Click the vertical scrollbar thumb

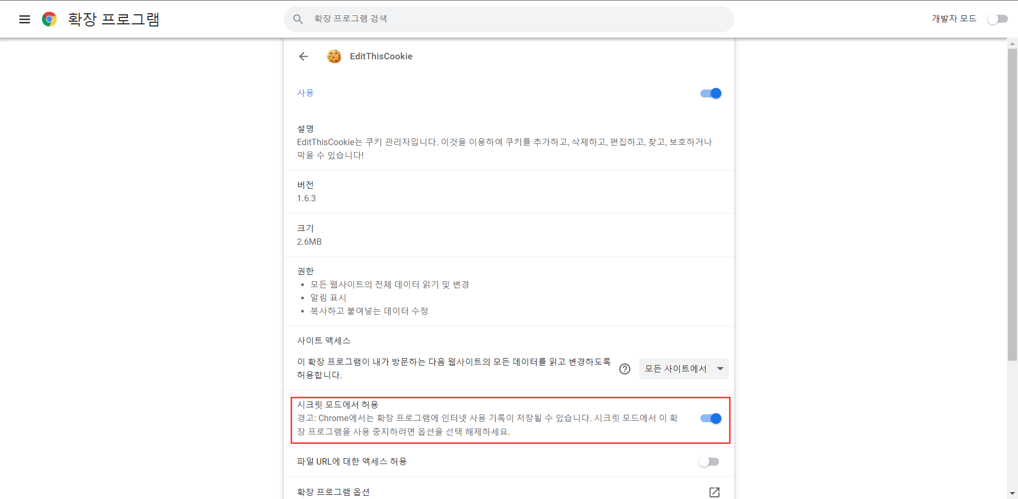tap(1012, 205)
